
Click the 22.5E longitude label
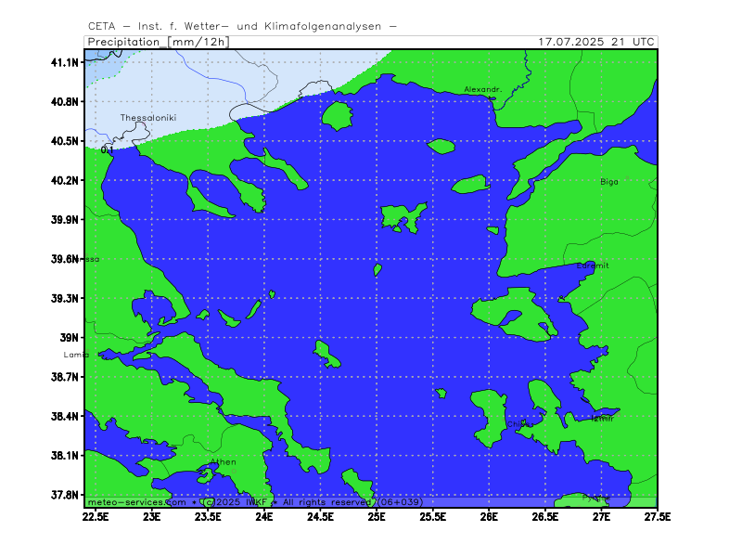pos(96,517)
